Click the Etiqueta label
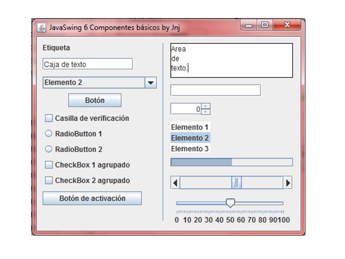 pyautogui.click(x=56, y=48)
